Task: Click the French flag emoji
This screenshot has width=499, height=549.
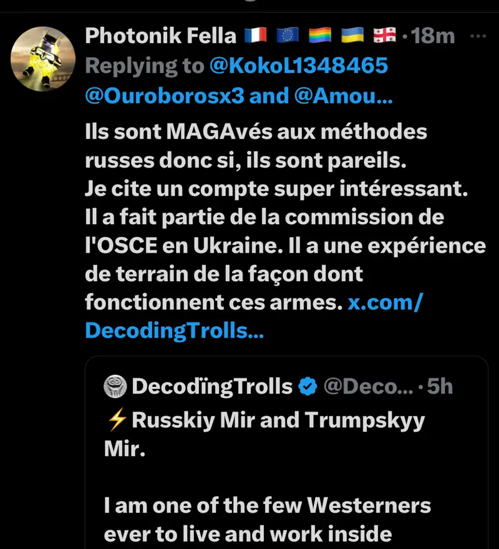Action: (257, 36)
